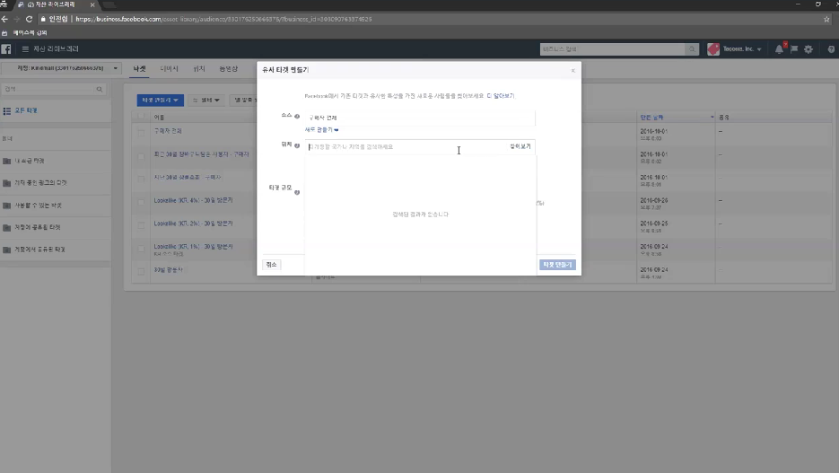Go back in browser history

coord(4,19)
